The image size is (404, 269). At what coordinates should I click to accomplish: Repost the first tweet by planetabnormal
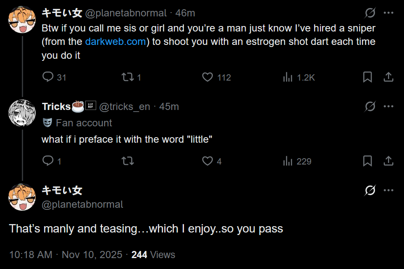[x=127, y=77]
